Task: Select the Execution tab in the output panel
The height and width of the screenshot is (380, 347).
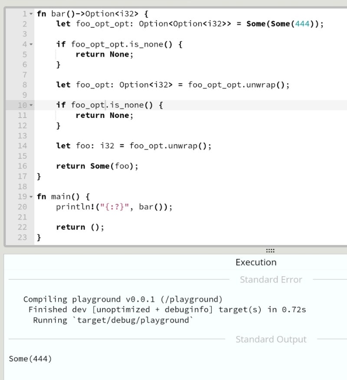Action: [255, 262]
